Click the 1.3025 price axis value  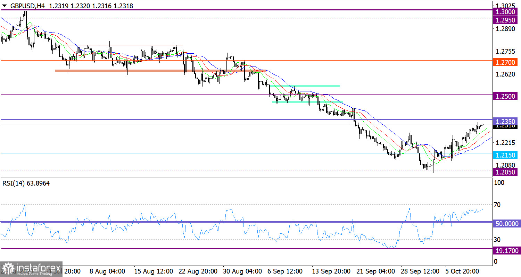506,6
